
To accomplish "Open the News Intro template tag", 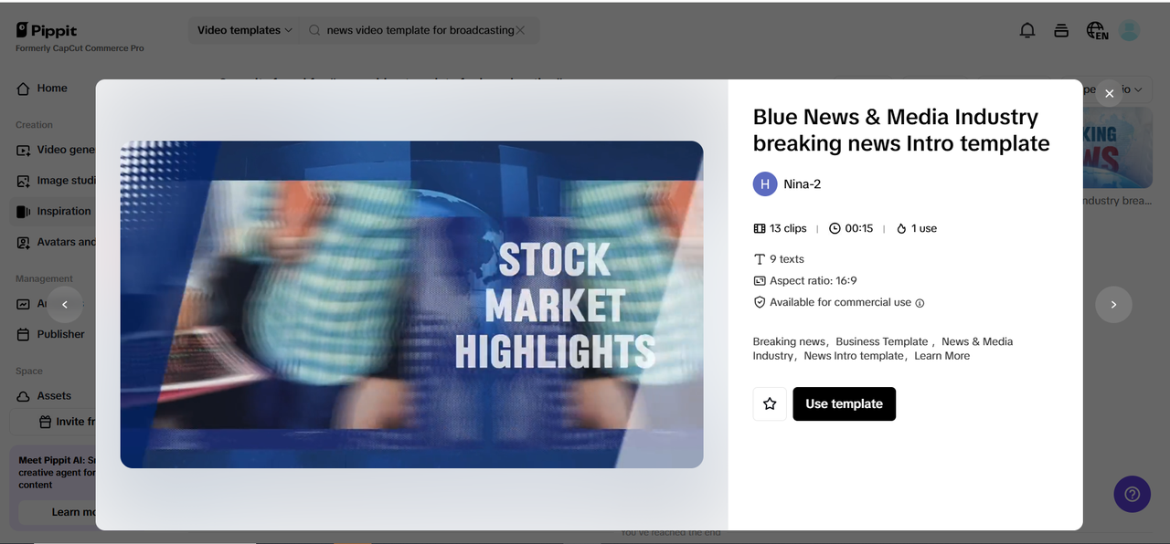I will 854,356.
